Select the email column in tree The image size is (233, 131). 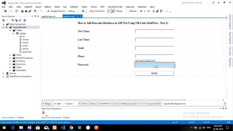pyautogui.click(x=25, y=46)
